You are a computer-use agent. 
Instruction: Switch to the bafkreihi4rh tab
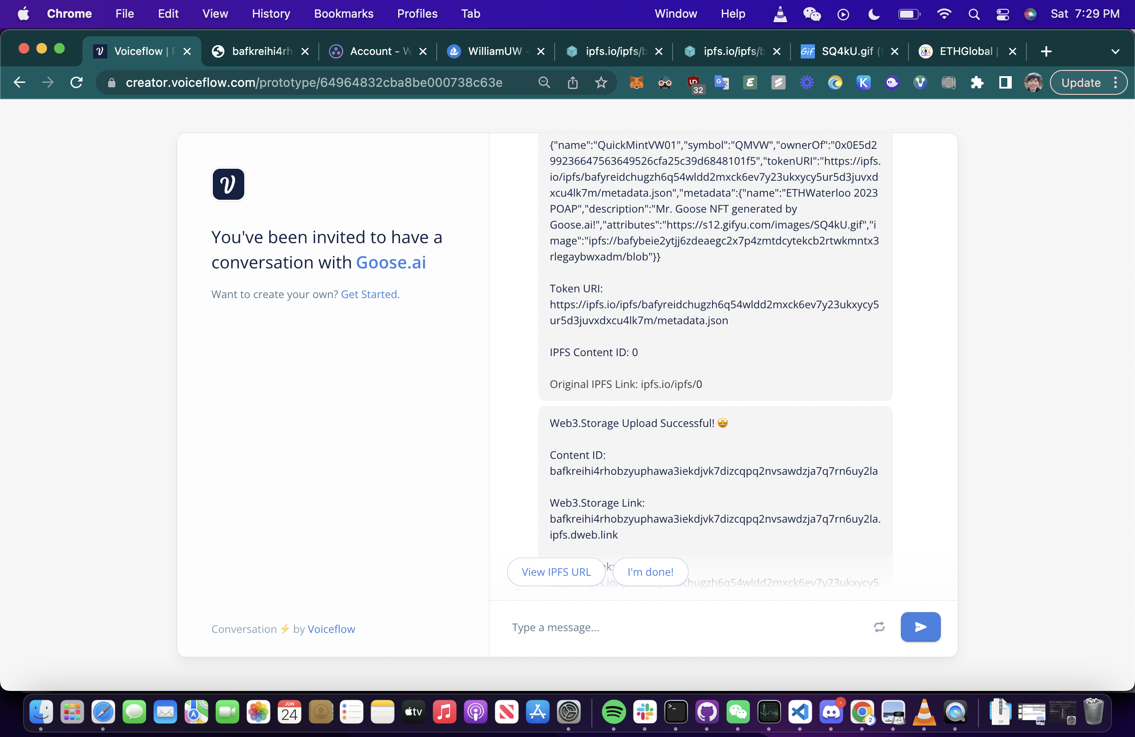pyautogui.click(x=259, y=51)
